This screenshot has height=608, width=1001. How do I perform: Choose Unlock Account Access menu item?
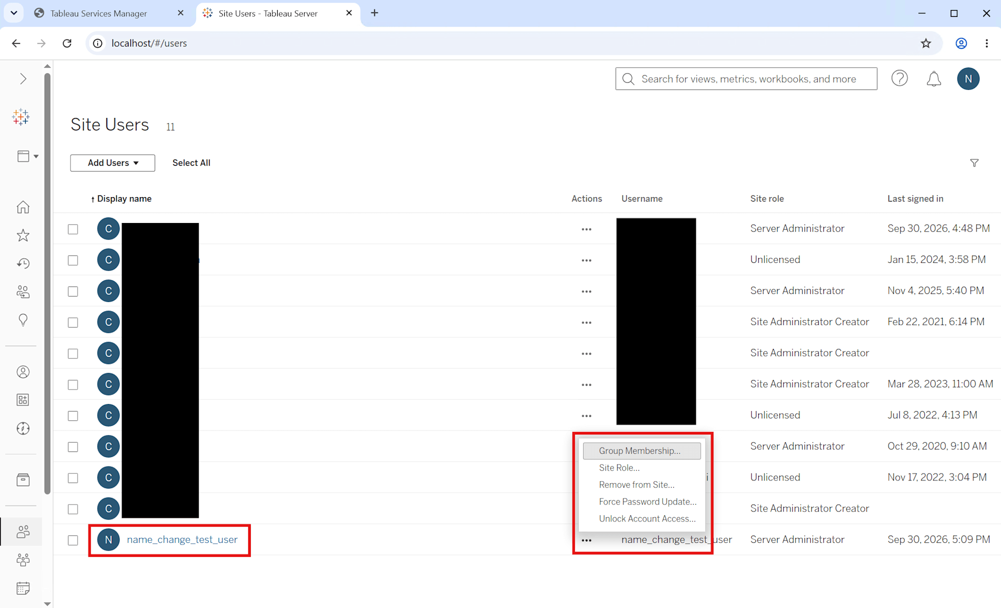click(642, 519)
